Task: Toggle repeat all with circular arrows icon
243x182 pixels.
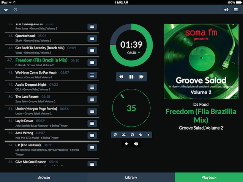Action: pyautogui.click(x=132, y=135)
